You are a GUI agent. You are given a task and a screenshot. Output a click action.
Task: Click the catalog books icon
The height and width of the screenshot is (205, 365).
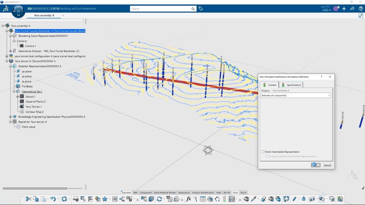(x=151, y=199)
